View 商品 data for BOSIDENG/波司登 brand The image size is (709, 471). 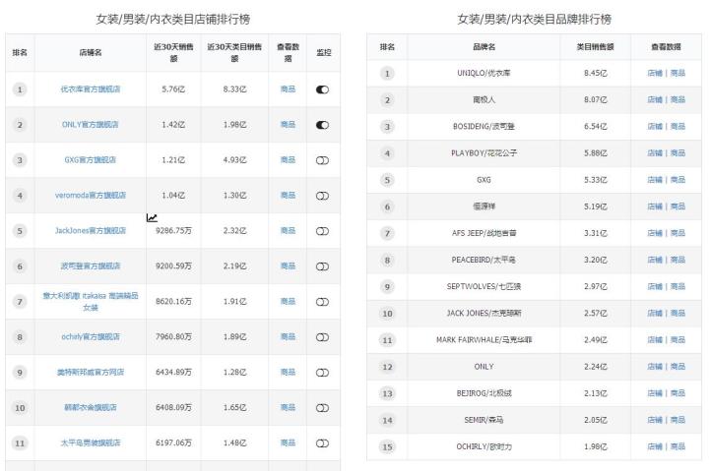677,126
